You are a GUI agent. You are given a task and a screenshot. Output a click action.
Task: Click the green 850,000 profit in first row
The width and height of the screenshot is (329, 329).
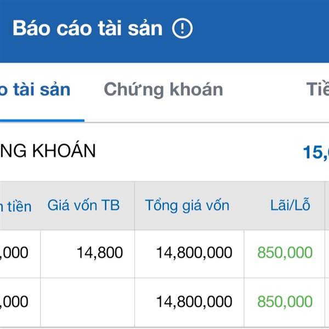(x=285, y=252)
